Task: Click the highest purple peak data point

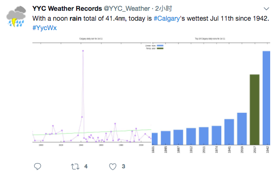Action: point(83,51)
